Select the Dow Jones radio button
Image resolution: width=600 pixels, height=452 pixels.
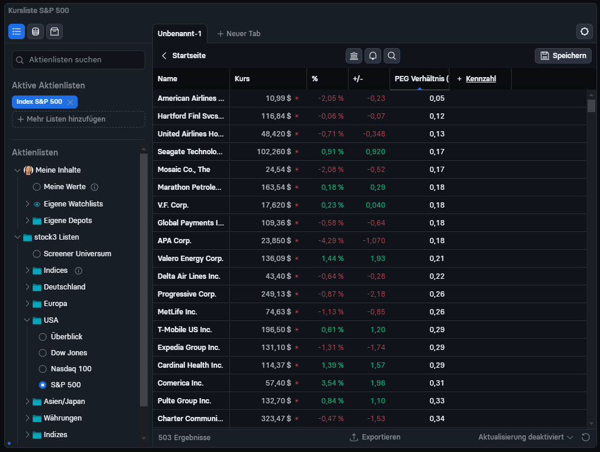(x=43, y=353)
